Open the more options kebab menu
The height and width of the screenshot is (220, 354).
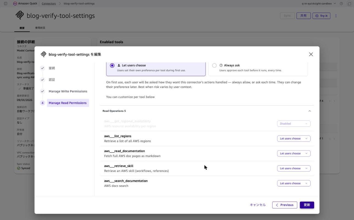point(336,16)
